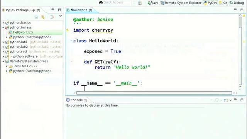
Task: Toggle Link with Editor in Package Explorer
Action: click(43, 17)
